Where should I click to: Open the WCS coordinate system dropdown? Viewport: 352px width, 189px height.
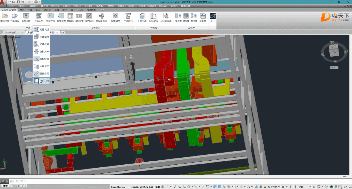334,68
